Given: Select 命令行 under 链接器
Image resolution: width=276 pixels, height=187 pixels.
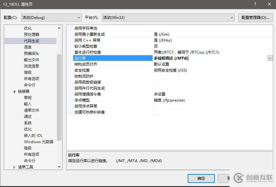Looking at the screenshot, I should (x=30, y=161).
